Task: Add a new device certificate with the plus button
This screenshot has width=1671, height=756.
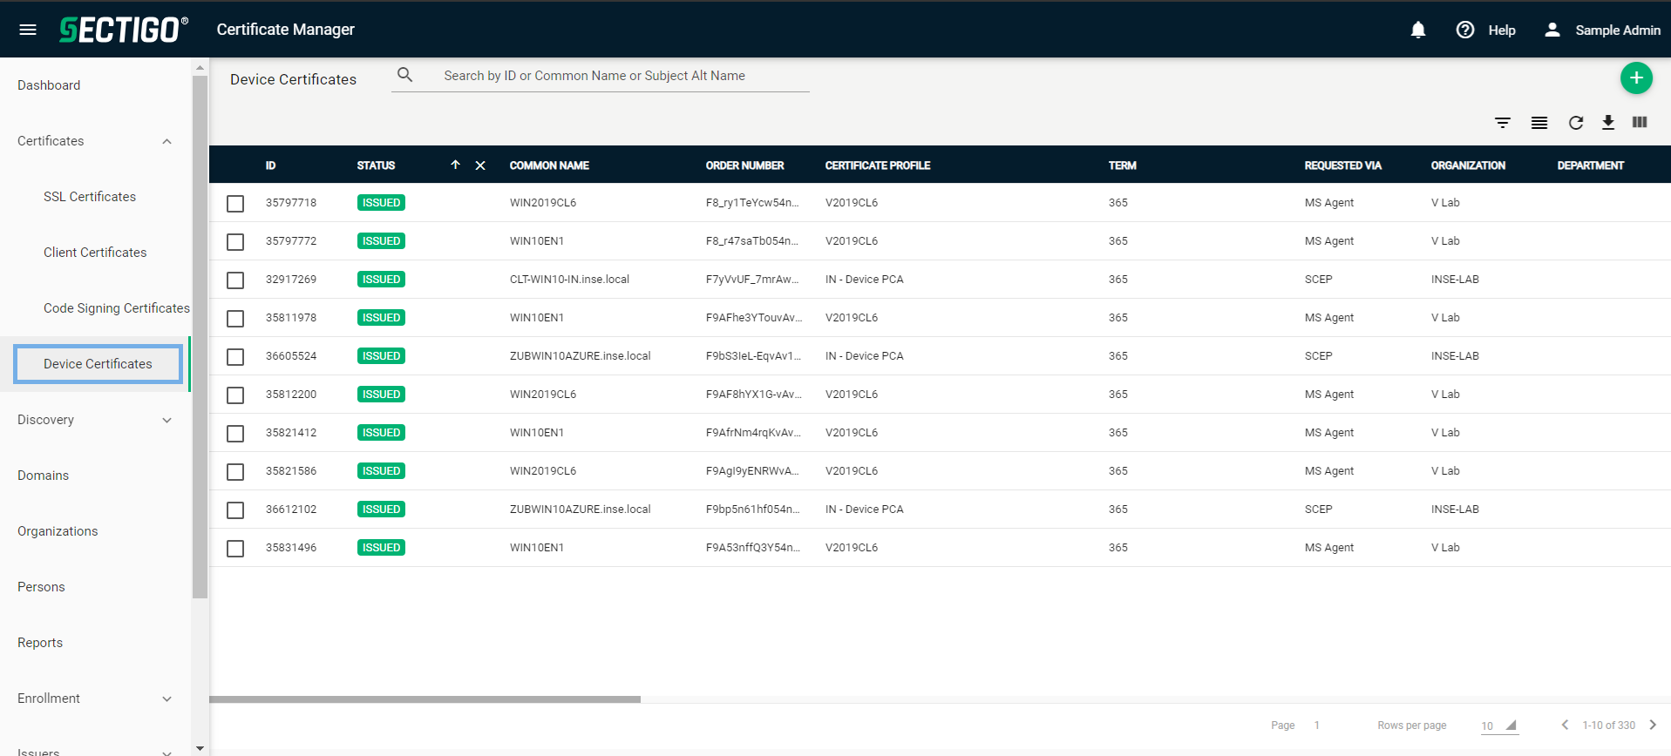Action: coord(1636,78)
